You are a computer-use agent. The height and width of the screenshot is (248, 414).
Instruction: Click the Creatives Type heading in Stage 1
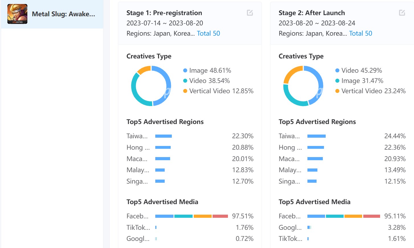[149, 56]
